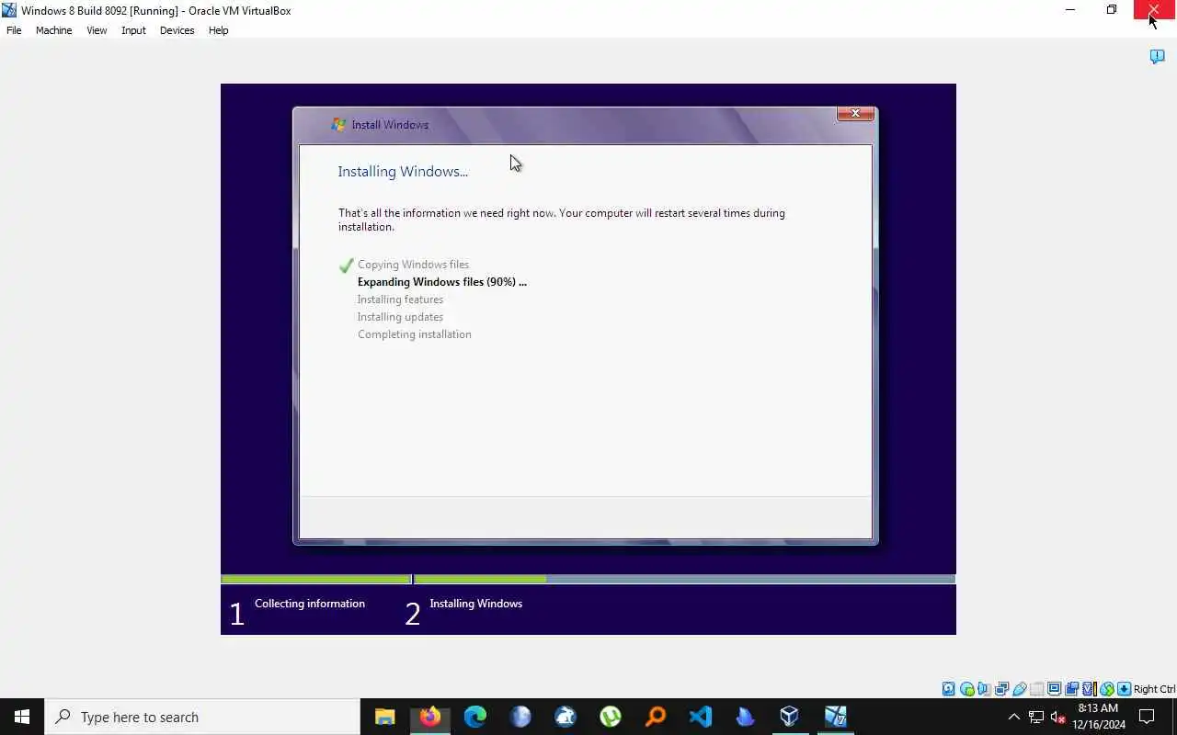Click the Windows flag in Install Windows title
The width and height of the screenshot is (1177, 735).
tap(338, 124)
